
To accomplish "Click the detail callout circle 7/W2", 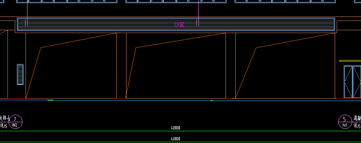I will click(15, 122).
